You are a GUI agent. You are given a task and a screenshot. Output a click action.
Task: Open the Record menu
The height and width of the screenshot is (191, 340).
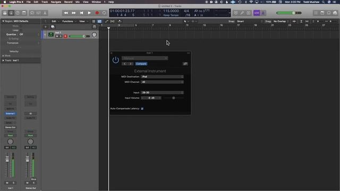[x=69, y=2]
